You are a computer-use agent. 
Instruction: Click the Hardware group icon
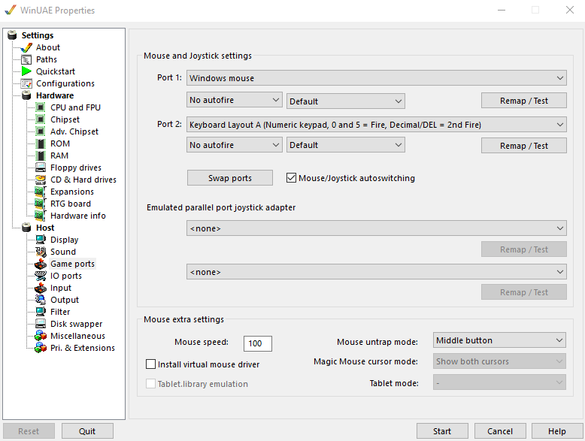tap(26, 95)
